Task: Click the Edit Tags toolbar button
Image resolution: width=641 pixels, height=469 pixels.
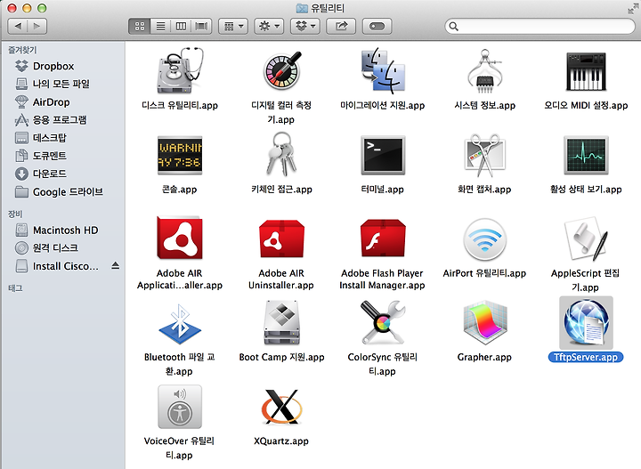Action: (377, 26)
